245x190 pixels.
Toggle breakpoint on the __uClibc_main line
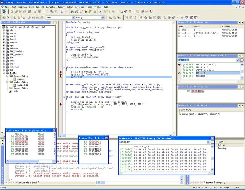(60, 104)
